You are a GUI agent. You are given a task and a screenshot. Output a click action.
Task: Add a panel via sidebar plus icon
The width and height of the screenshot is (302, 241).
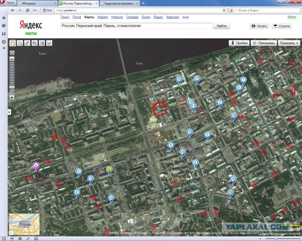4,48
